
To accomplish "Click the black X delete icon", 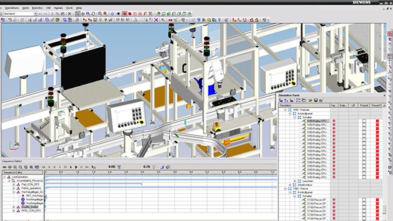I will [x=69, y=14].
